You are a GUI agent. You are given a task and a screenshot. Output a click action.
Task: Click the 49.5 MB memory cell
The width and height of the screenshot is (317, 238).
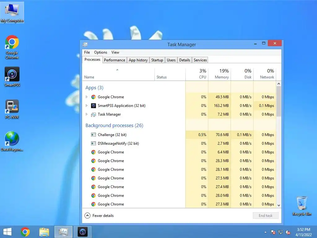coord(219,97)
